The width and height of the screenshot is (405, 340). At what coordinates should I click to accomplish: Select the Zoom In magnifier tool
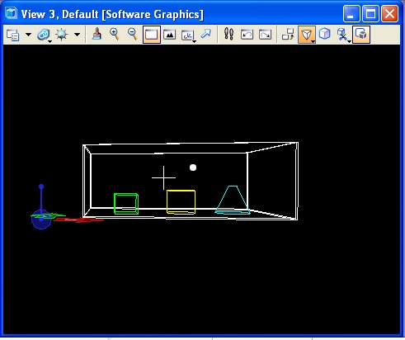click(x=115, y=35)
